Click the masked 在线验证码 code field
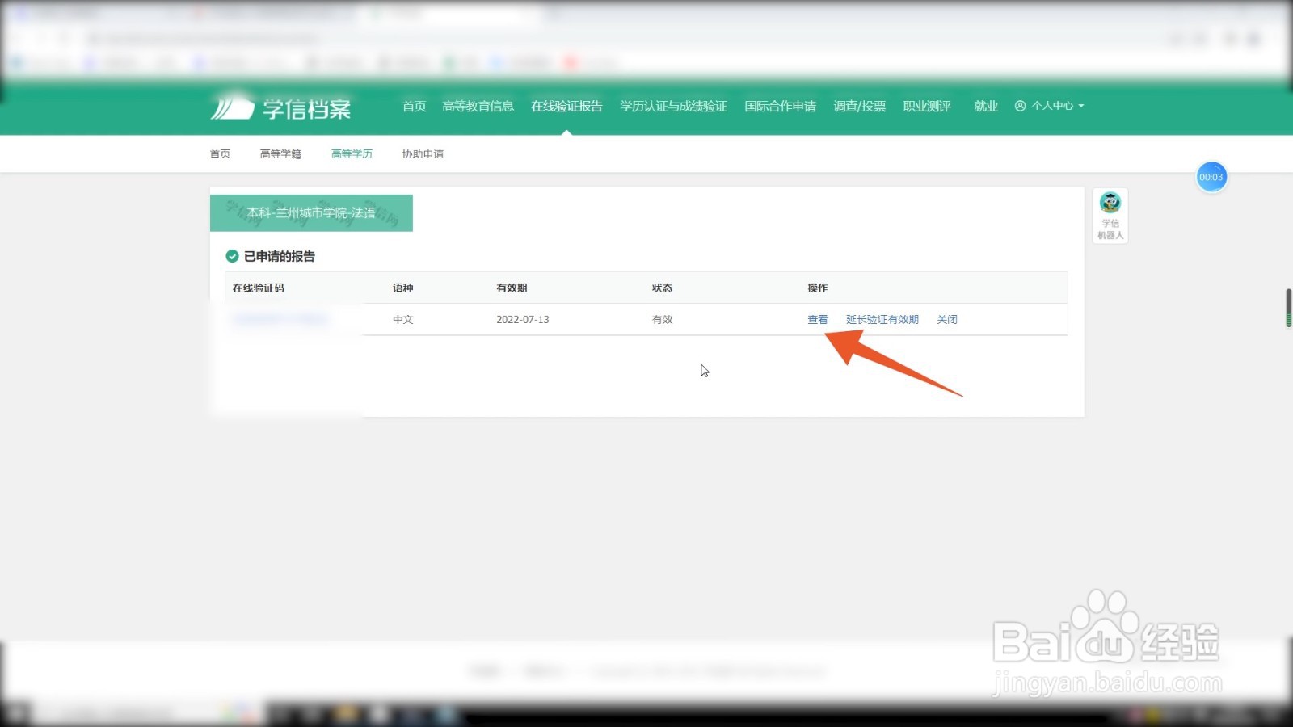Image resolution: width=1293 pixels, height=727 pixels. coord(280,319)
